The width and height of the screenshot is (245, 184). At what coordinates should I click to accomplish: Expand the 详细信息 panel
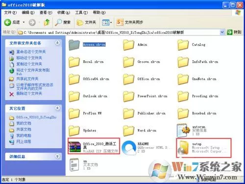(x=57, y=156)
